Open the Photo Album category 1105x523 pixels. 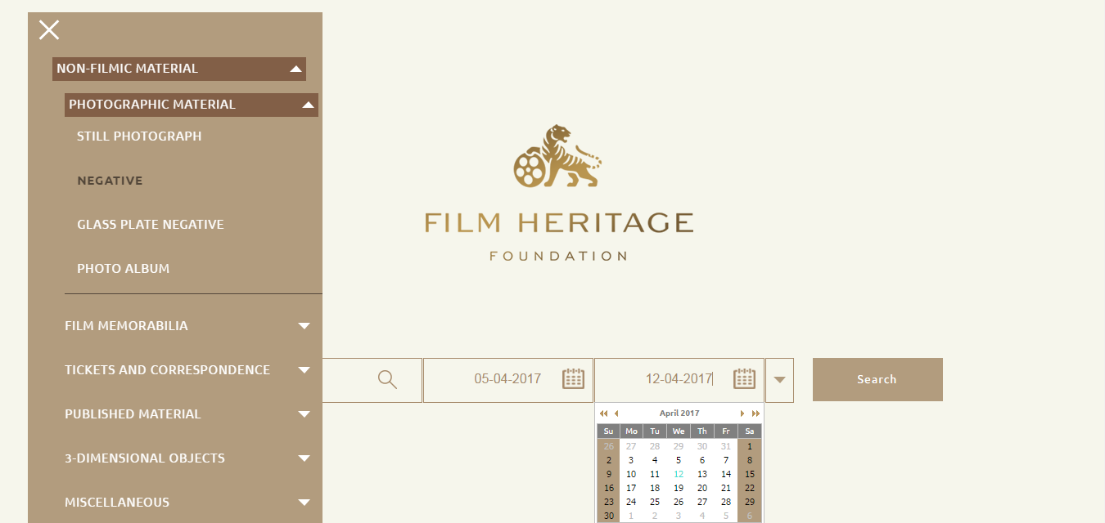124,269
